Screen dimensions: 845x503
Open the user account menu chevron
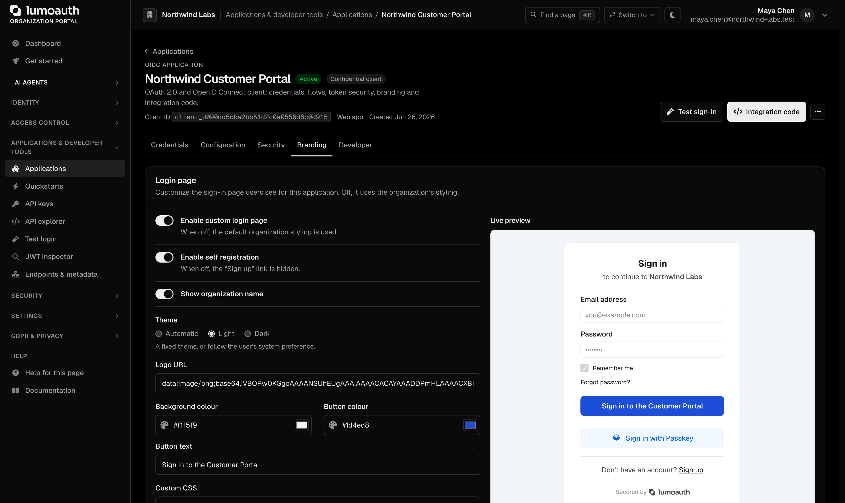coord(825,15)
